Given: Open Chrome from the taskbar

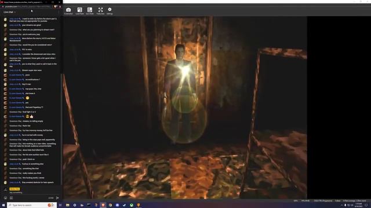Looking at the screenshot, I should point(110,205).
